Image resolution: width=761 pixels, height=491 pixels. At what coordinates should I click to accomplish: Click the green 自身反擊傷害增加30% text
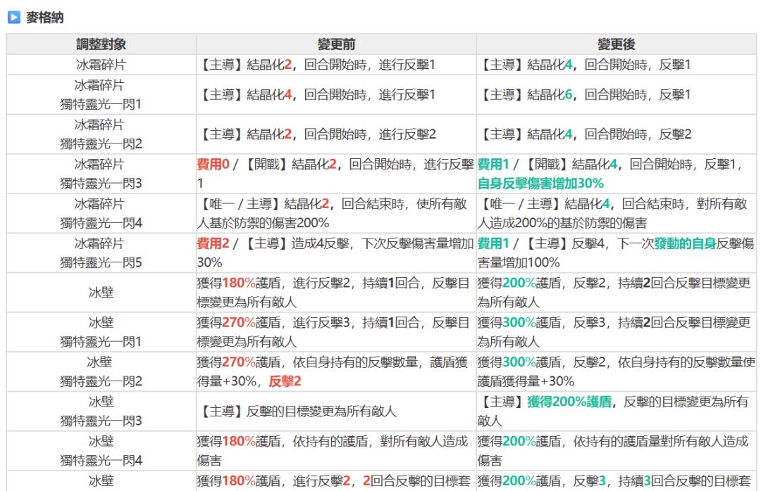point(540,184)
